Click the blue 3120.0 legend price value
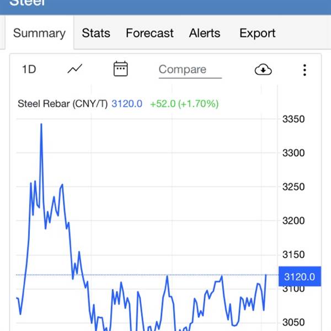The width and height of the screenshot is (331, 331). point(127,104)
